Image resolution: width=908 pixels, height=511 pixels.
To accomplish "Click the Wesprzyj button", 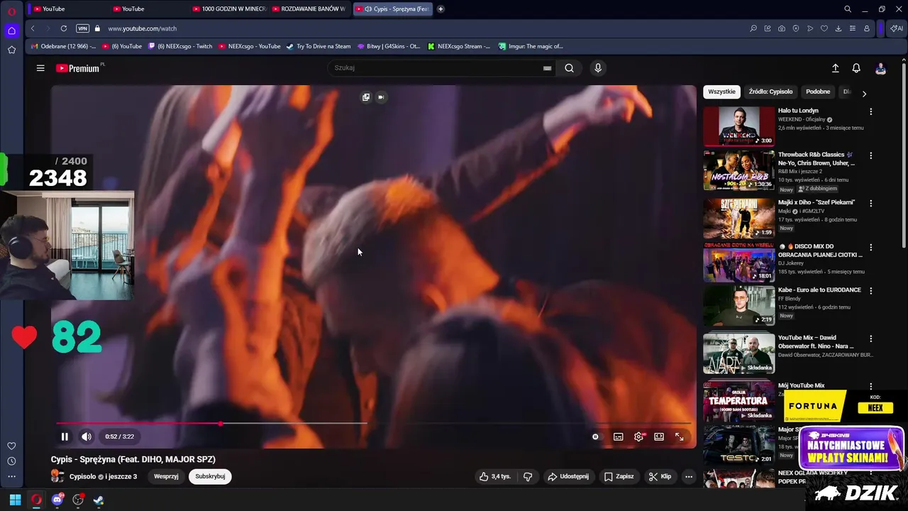I will point(166,476).
